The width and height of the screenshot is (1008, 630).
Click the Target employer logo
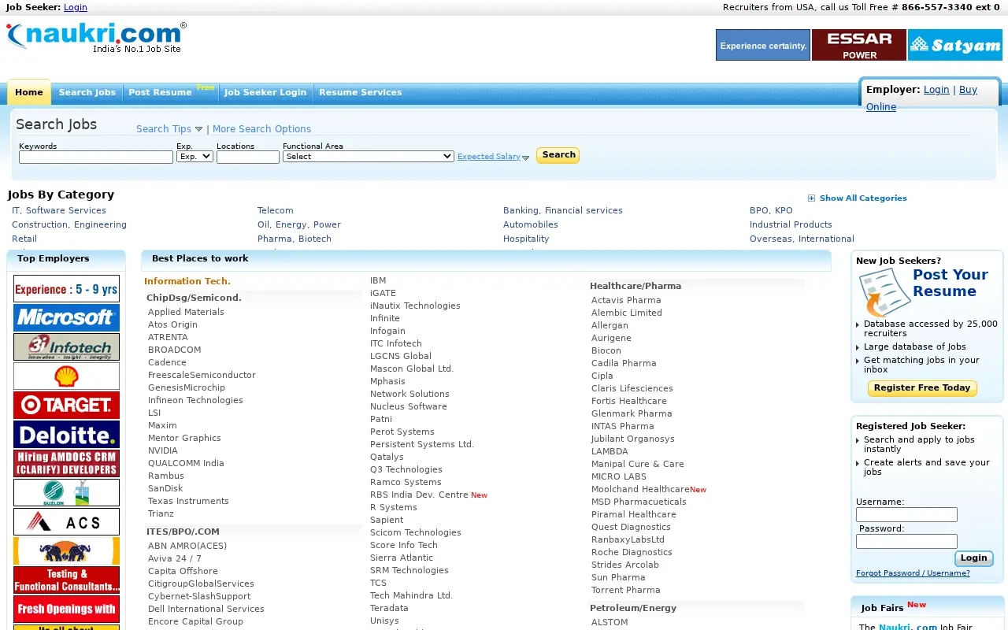pos(66,406)
